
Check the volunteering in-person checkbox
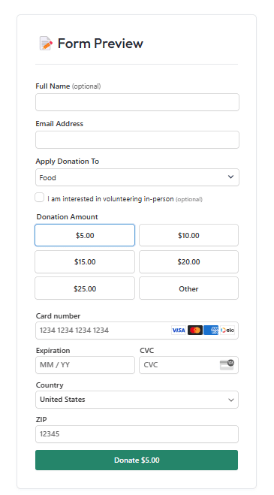[40, 198]
